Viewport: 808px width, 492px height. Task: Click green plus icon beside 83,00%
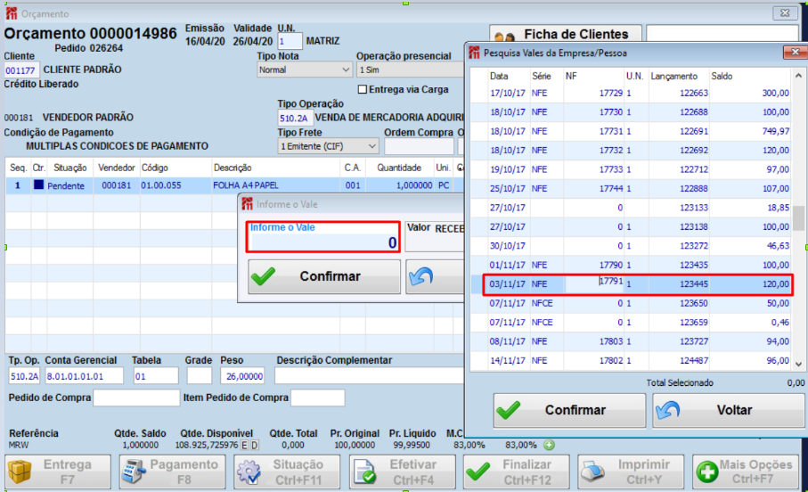549,445
